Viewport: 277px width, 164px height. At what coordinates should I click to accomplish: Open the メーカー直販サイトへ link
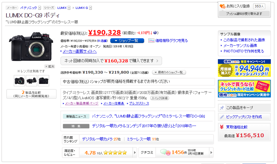coord(80,51)
